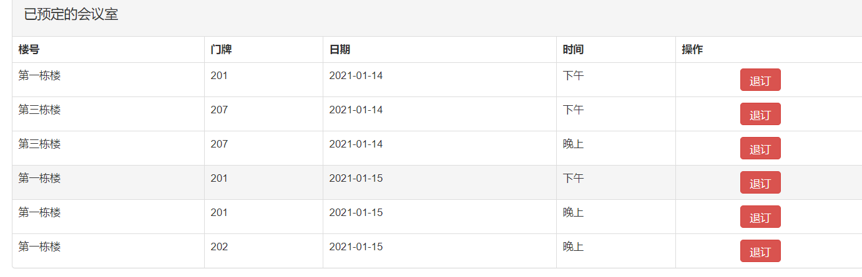Click the date cell in room 202 row
862x277 pixels.
[356, 247]
